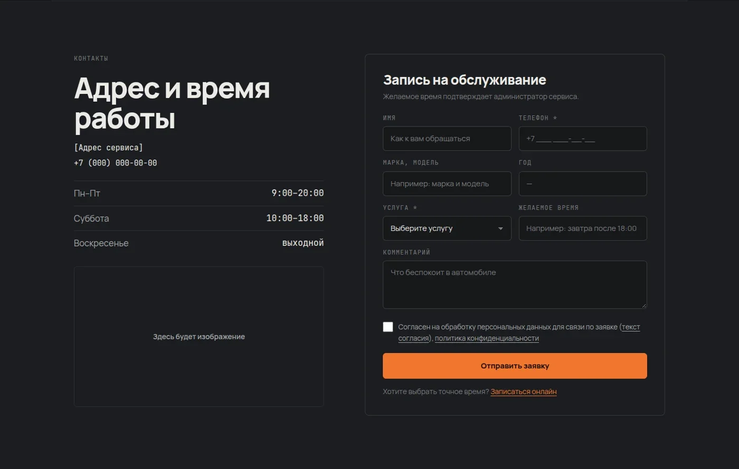Tick the personal data consent checkbox
This screenshot has height=469, width=739.
tap(388, 327)
